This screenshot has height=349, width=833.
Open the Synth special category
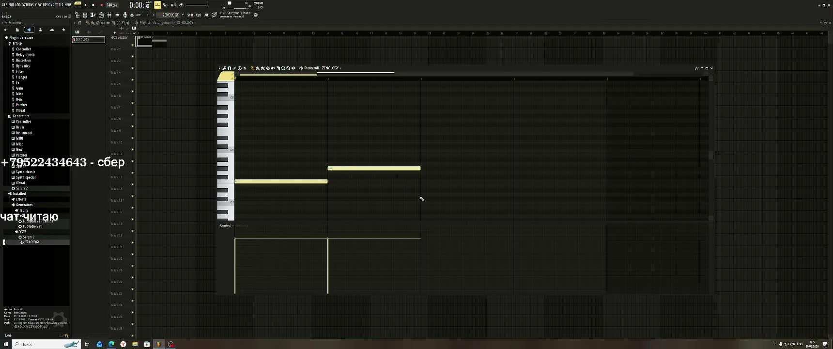(x=26, y=177)
